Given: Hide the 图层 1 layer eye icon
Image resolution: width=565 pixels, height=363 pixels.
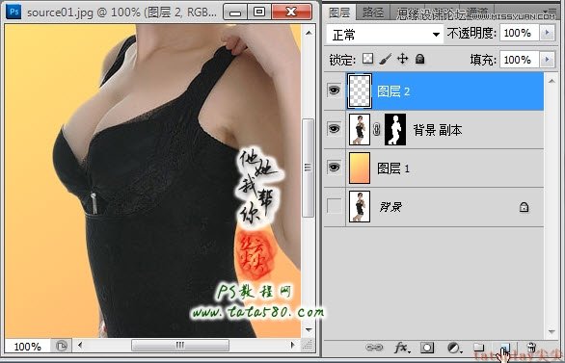Looking at the screenshot, I should pos(334,167).
